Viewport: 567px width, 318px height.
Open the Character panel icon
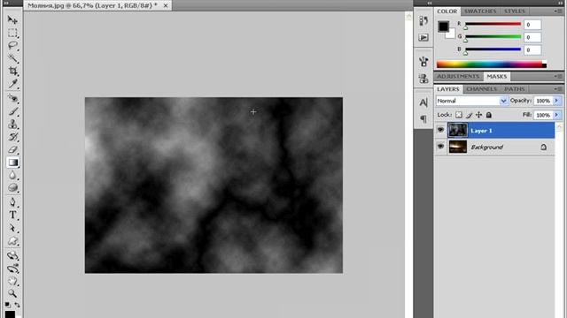click(x=423, y=102)
